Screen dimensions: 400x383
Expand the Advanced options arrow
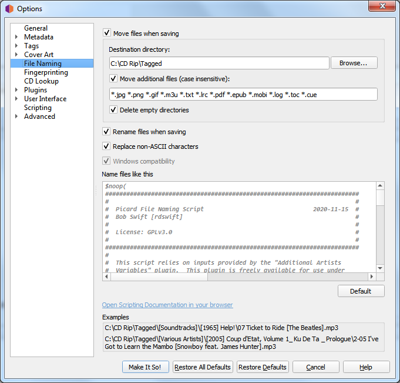[16, 116]
